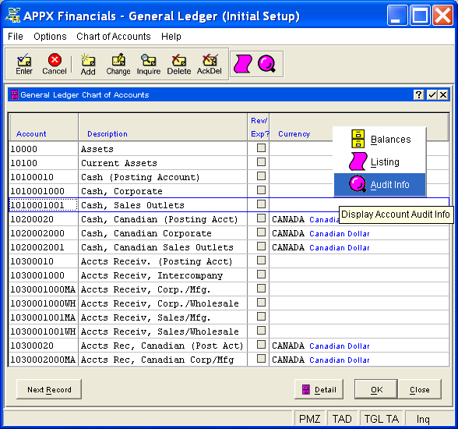Click the Enter toolbar icon

[24, 64]
